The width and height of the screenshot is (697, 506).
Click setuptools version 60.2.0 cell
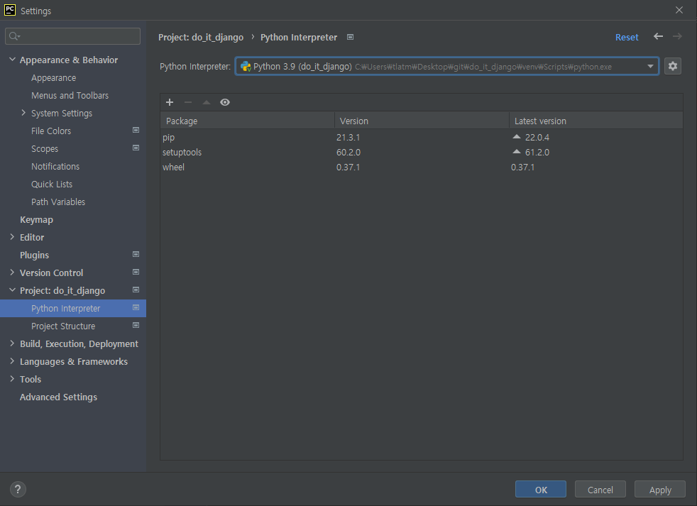click(x=348, y=152)
